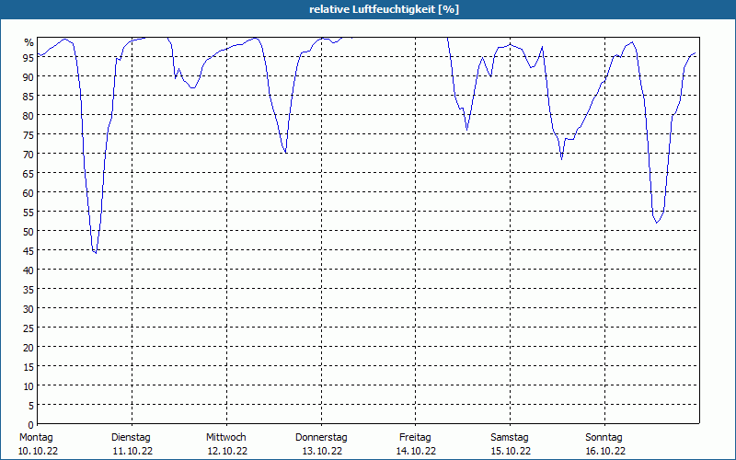This screenshot has width=736, height=460.
Task: Click the date '10.10.22'
Action: click(x=39, y=451)
